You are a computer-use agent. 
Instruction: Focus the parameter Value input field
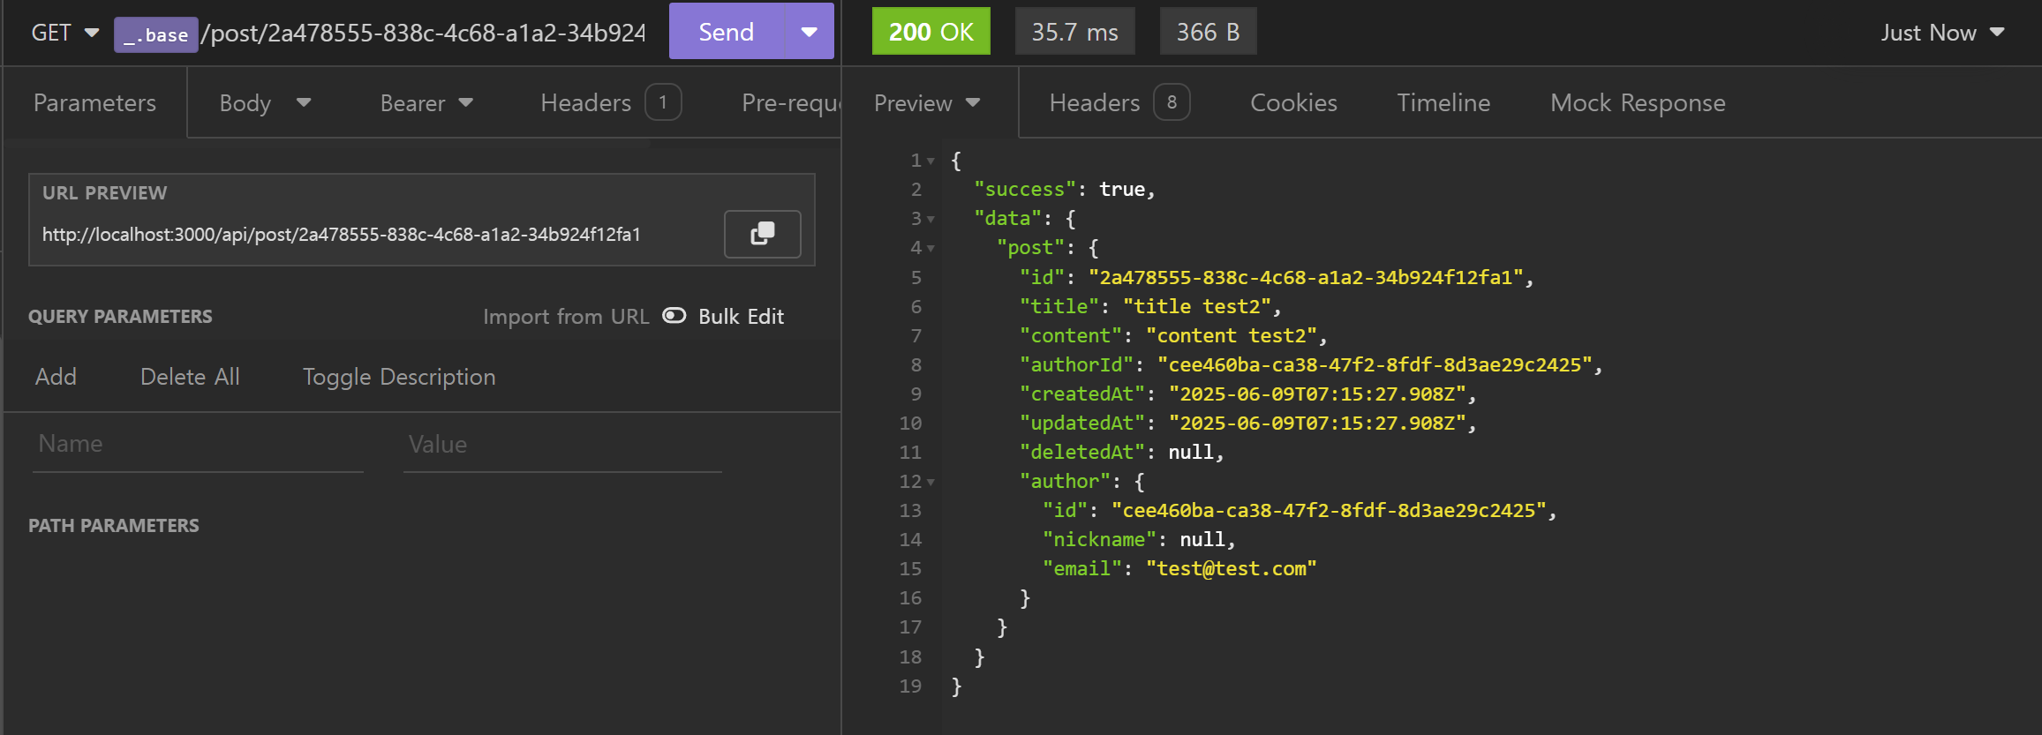pyautogui.click(x=562, y=444)
